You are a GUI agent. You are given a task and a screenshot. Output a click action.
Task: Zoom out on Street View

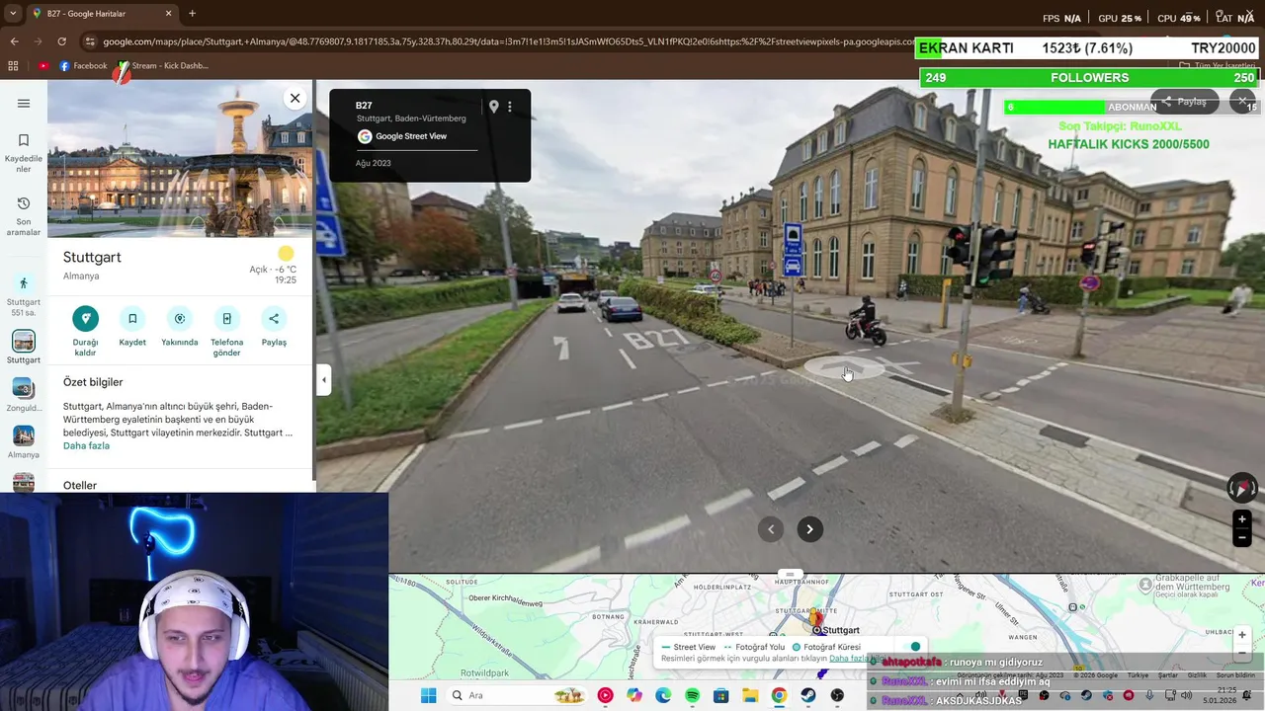(x=1242, y=538)
